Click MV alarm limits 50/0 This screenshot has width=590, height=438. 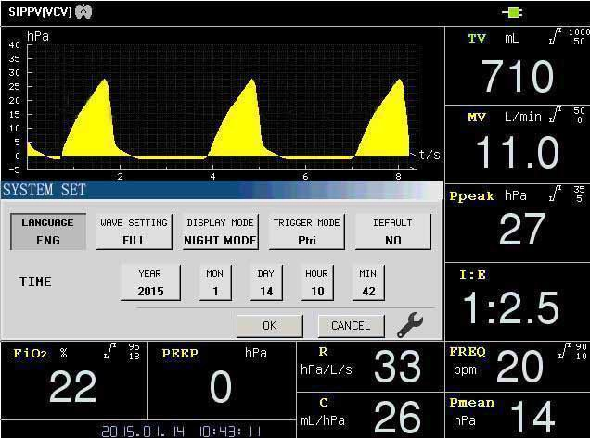click(580, 115)
